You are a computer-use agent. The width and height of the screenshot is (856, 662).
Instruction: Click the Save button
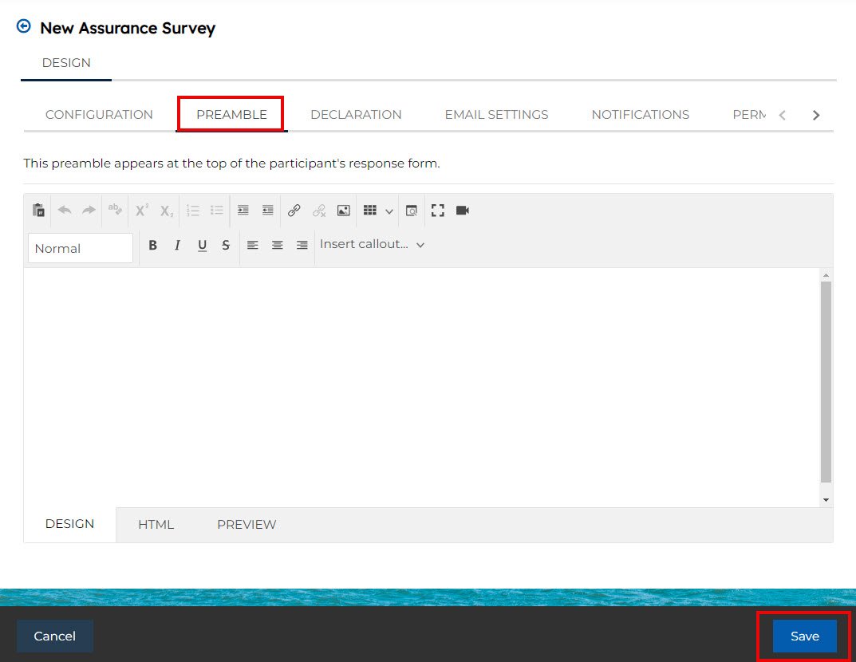pyautogui.click(x=804, y=636)
